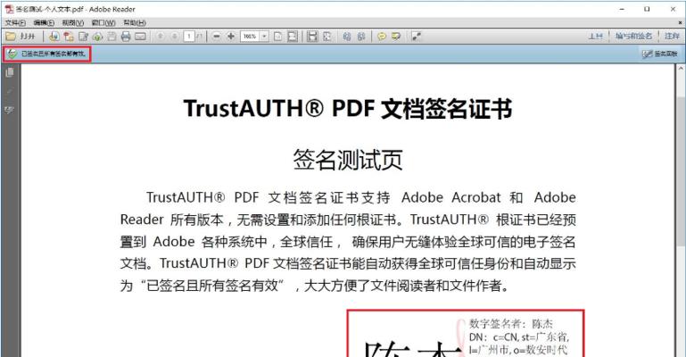Go to previous page arrow
686x357 pixels.
(x=160, y=37)
